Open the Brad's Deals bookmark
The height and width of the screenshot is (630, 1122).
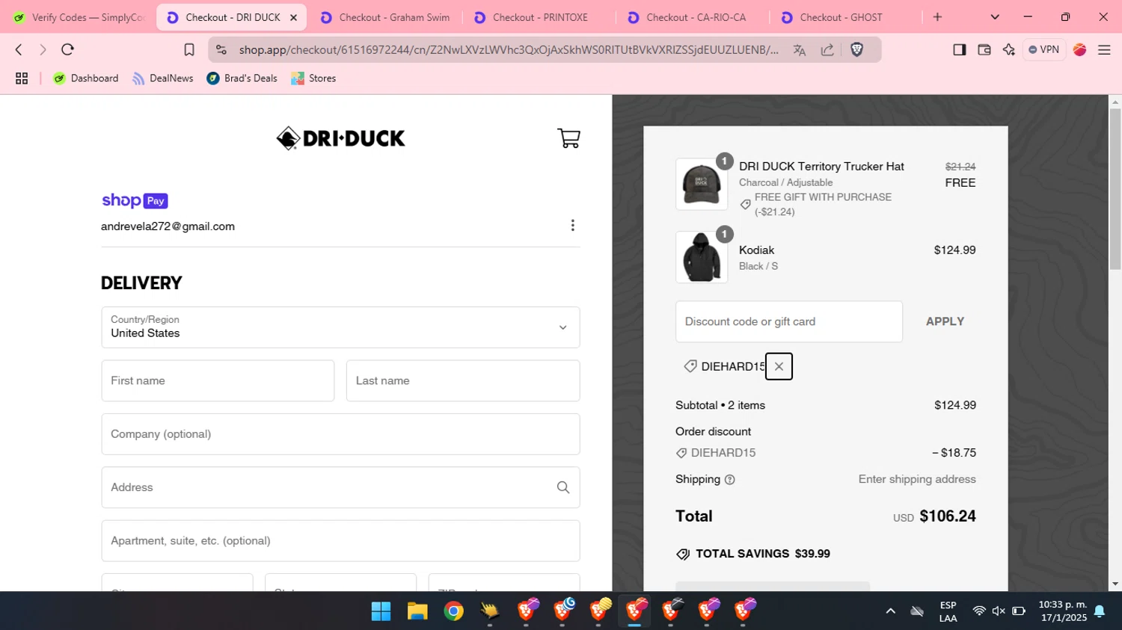click(x=242, y=78)
